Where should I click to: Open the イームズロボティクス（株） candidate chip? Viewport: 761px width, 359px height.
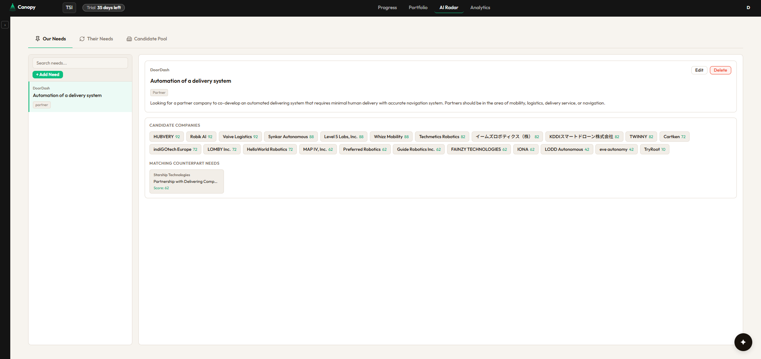point(507,137)
